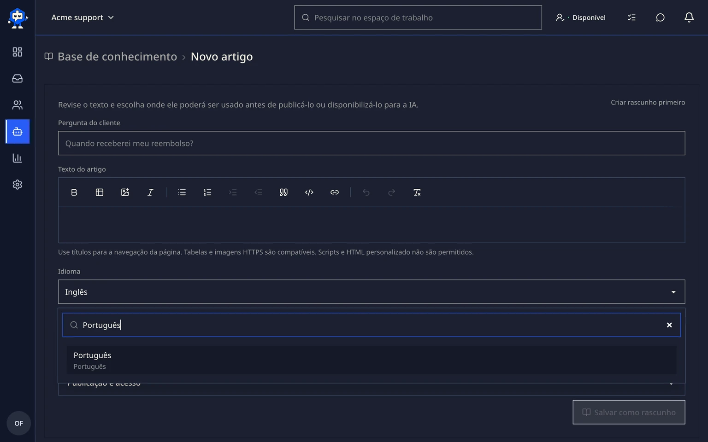
Task: Open the contacts people icon in sidebar
Action: click(x=18, y=105)
